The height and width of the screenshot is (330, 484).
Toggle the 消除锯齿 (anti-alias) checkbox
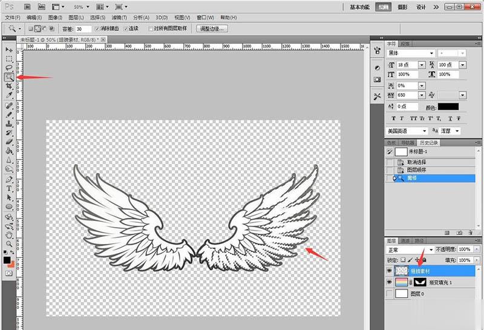coord(97,28)
